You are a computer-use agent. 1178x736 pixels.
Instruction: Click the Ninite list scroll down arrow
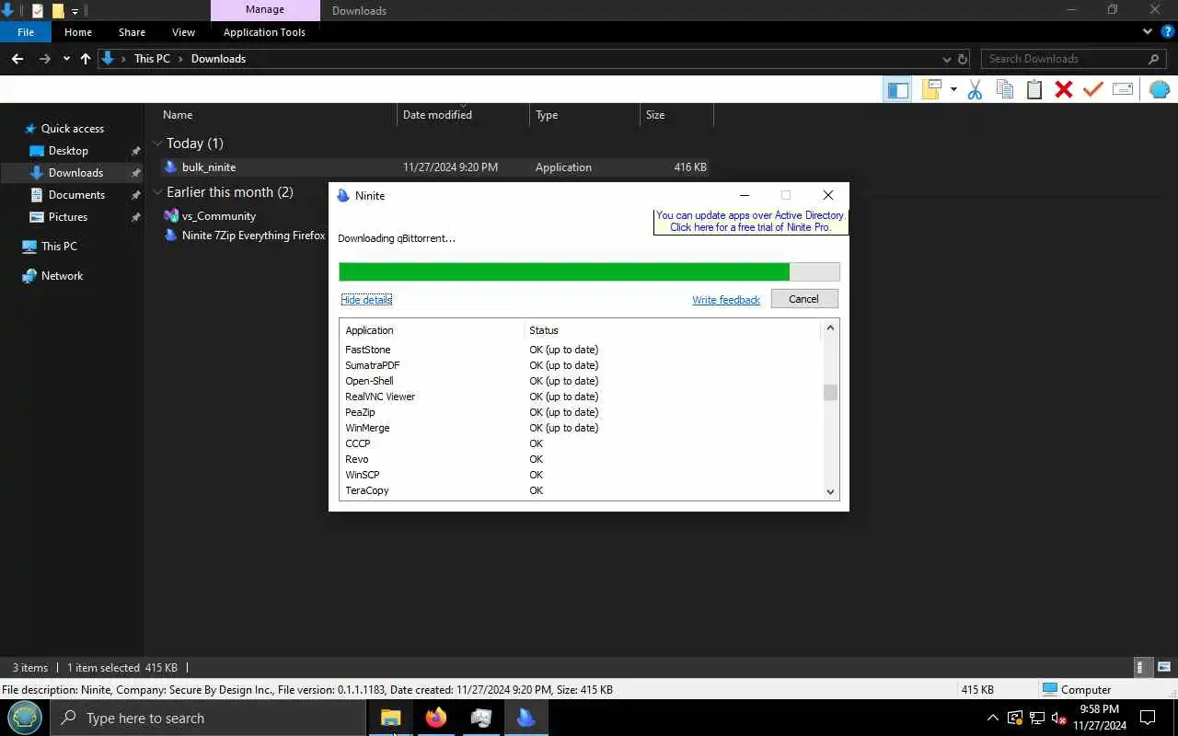830,492
